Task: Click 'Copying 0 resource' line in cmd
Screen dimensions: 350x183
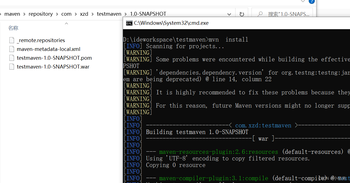Action: 176,165
